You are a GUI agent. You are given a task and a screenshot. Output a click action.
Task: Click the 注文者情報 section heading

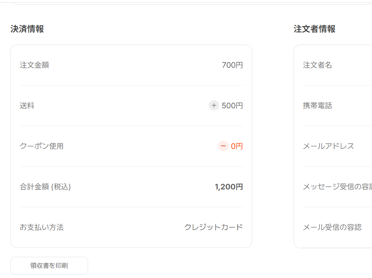[315, 29]
